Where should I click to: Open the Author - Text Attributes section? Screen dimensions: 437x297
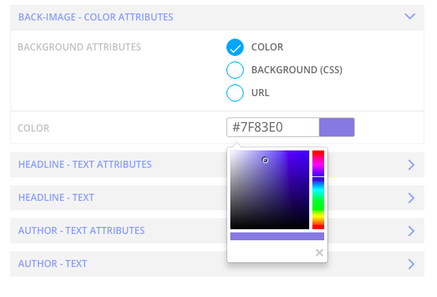coord(218,231)
